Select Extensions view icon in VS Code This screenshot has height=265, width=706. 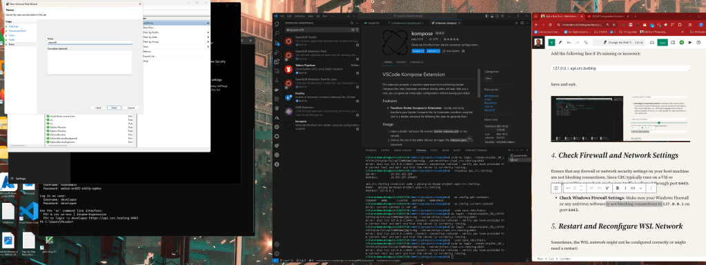[277, 61]
